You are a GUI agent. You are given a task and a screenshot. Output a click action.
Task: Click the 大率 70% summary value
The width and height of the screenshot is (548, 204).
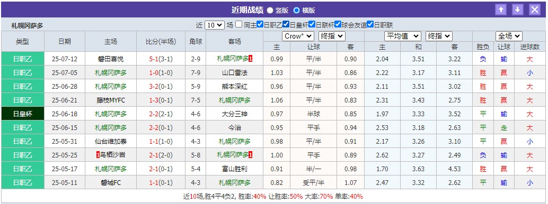(x=326, y=196)
